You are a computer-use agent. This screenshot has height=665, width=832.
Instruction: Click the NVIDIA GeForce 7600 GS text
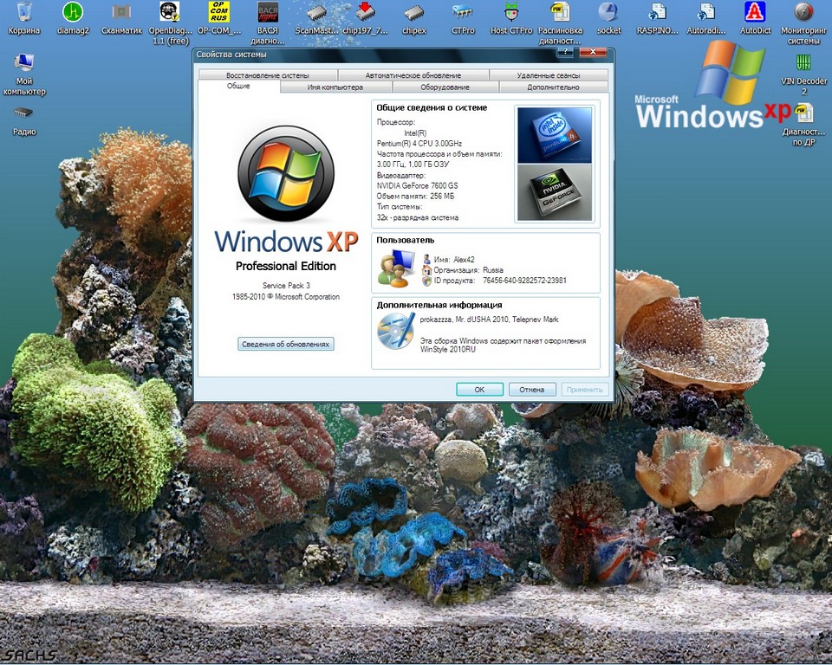point(417,185)
